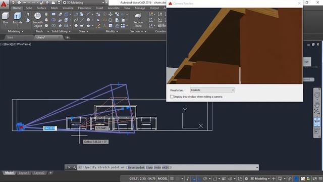This screenshot has width=323, height=182.
Task: Choose the 'Undo' option in the command line
Action: point(157,167)
